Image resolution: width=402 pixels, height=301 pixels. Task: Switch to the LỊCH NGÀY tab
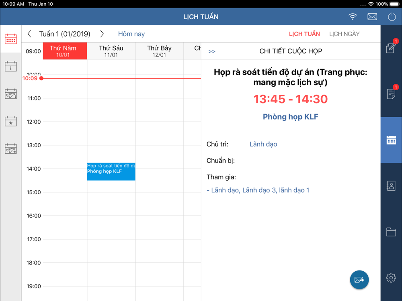[x=345, y=34]
